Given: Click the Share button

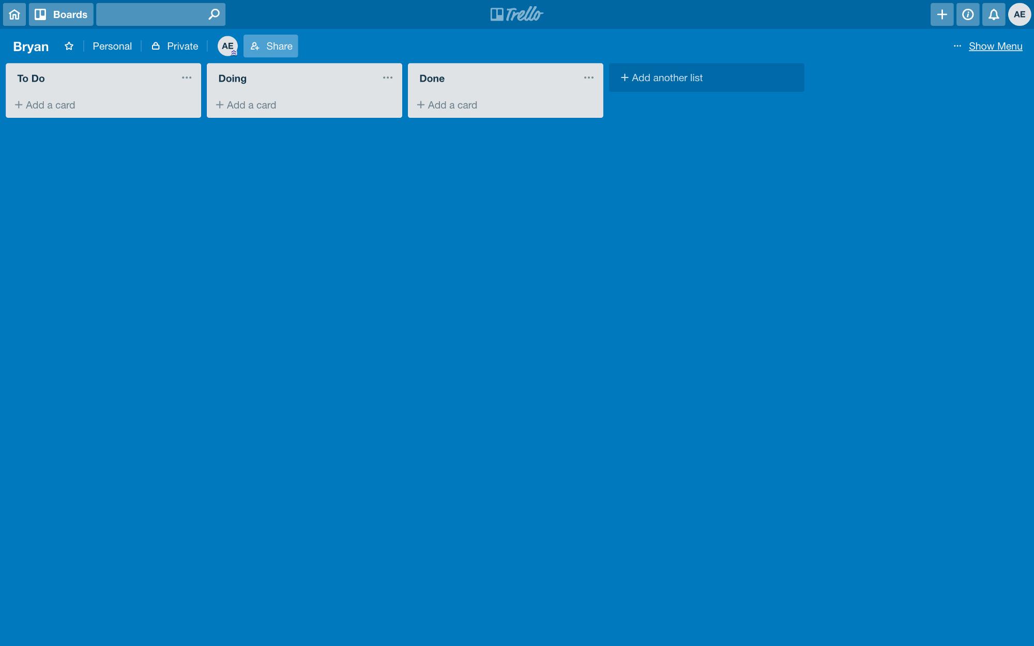Looking at the screenshot, I should tap(271, 46).
